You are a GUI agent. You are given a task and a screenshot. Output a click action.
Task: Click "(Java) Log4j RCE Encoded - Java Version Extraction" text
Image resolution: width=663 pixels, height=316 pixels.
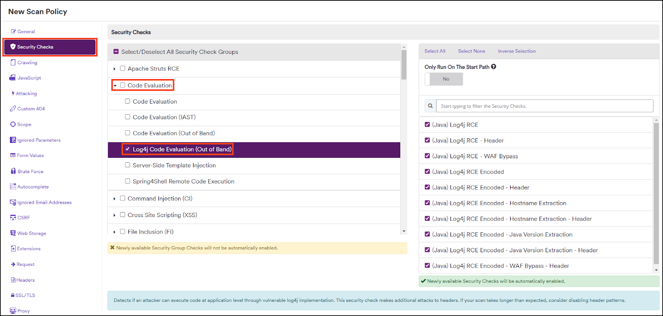502,234
